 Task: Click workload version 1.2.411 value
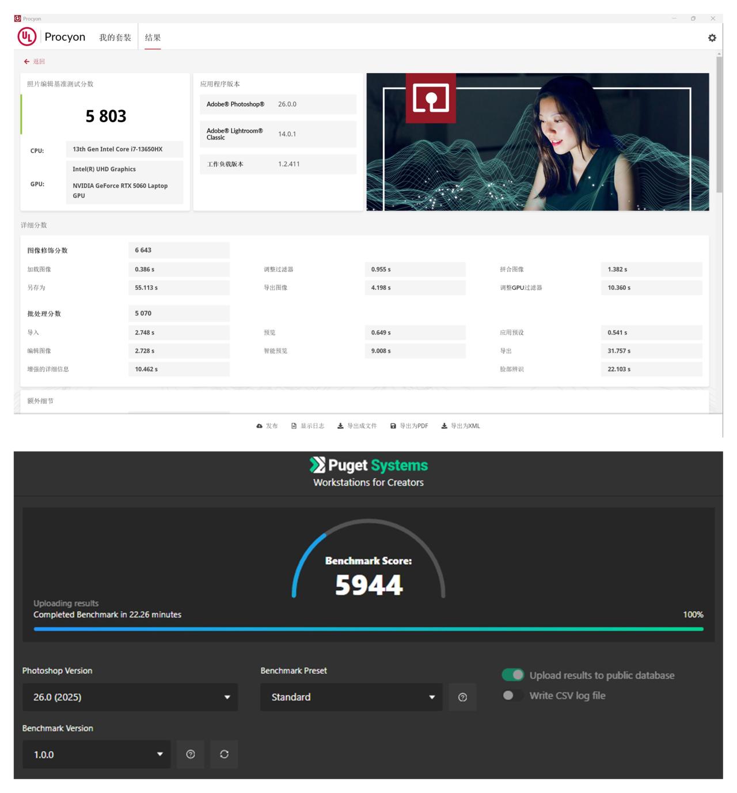(x=289, y=164)
